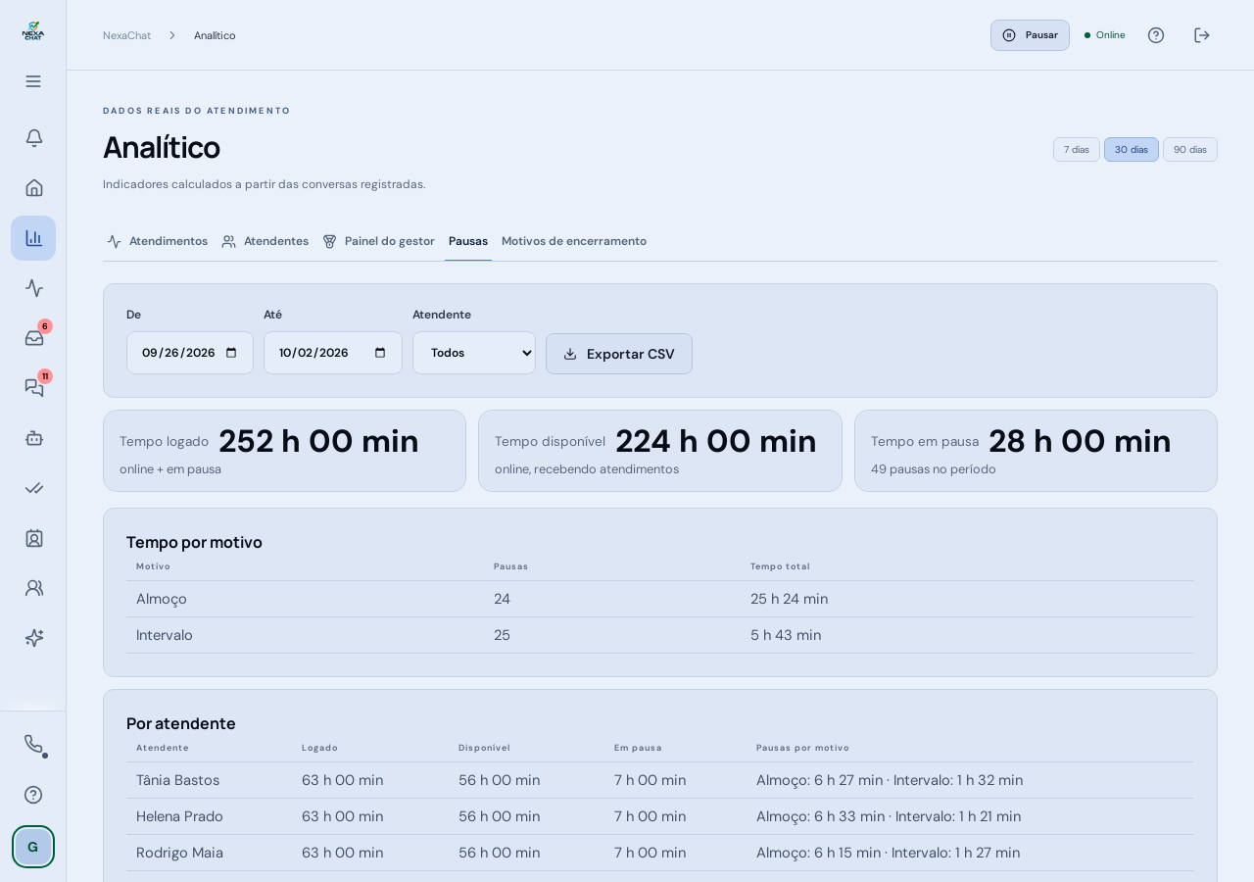Click the 49 pausas no período text
The image size is (1254, 882).
934,469
